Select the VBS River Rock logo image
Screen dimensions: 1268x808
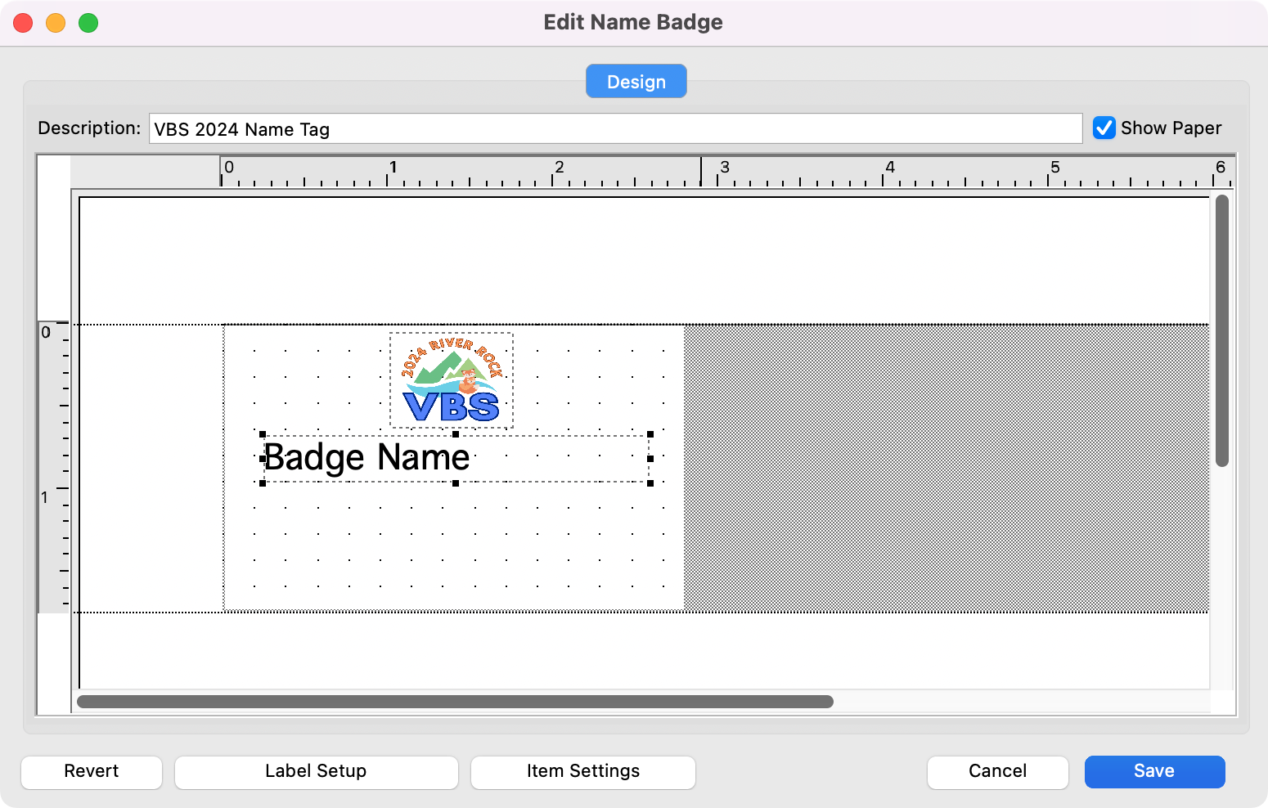tap(452, 380)
